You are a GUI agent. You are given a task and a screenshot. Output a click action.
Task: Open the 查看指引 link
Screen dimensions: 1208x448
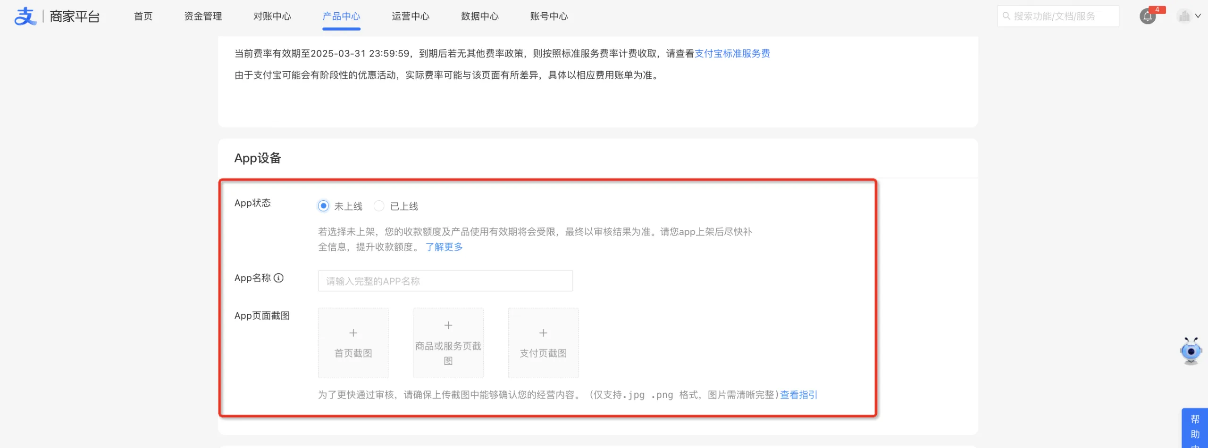[798, 395]
